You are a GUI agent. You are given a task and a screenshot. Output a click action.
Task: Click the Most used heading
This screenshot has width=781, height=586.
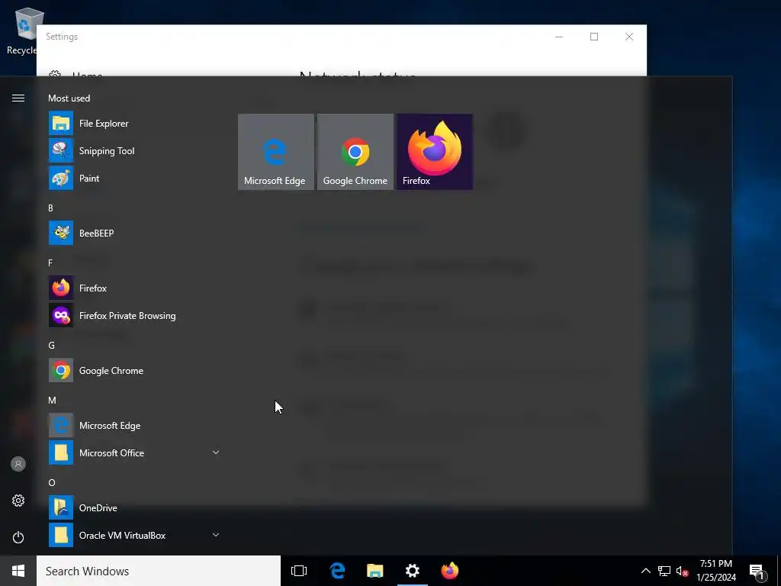tap(69, 98)
